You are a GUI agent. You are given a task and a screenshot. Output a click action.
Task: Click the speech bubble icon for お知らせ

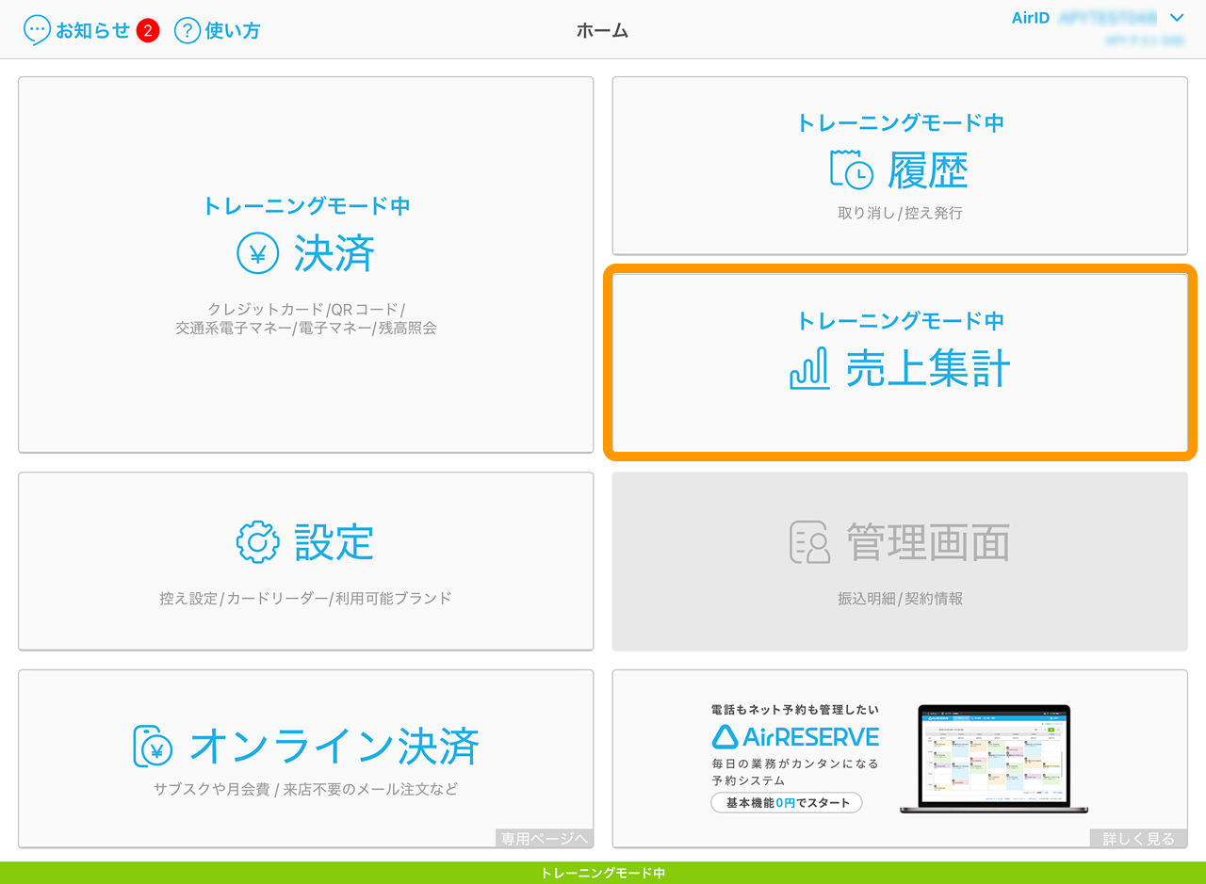point(37,30)
